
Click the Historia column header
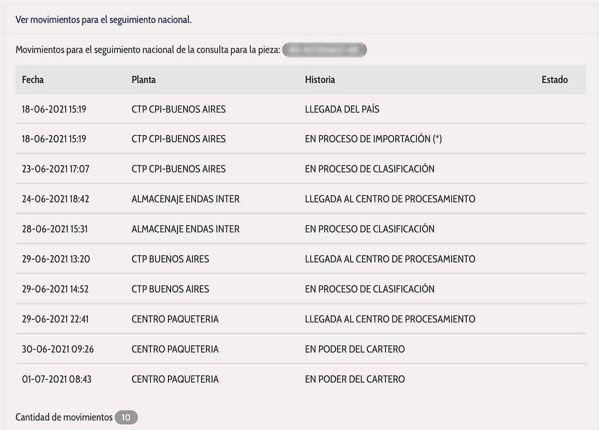coord(320,80)
